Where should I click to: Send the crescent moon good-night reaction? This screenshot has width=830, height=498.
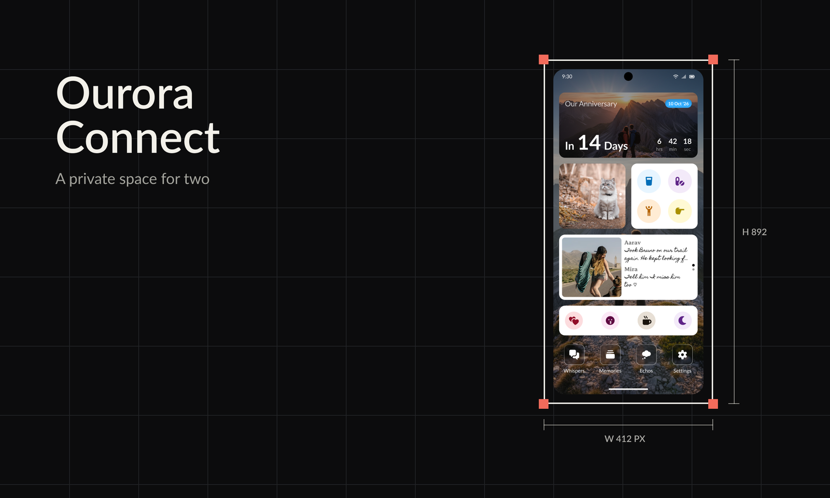pyautogui.click(x=683, y=321)
